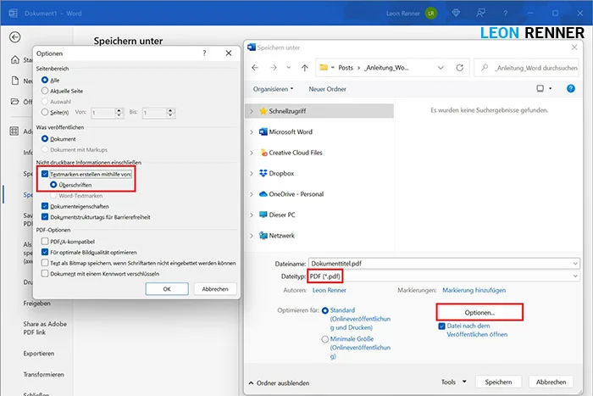The width and height of the screenshot is (593, 396).
Task: Go up one folder level with the up arrow
Action: coord(304,66)
